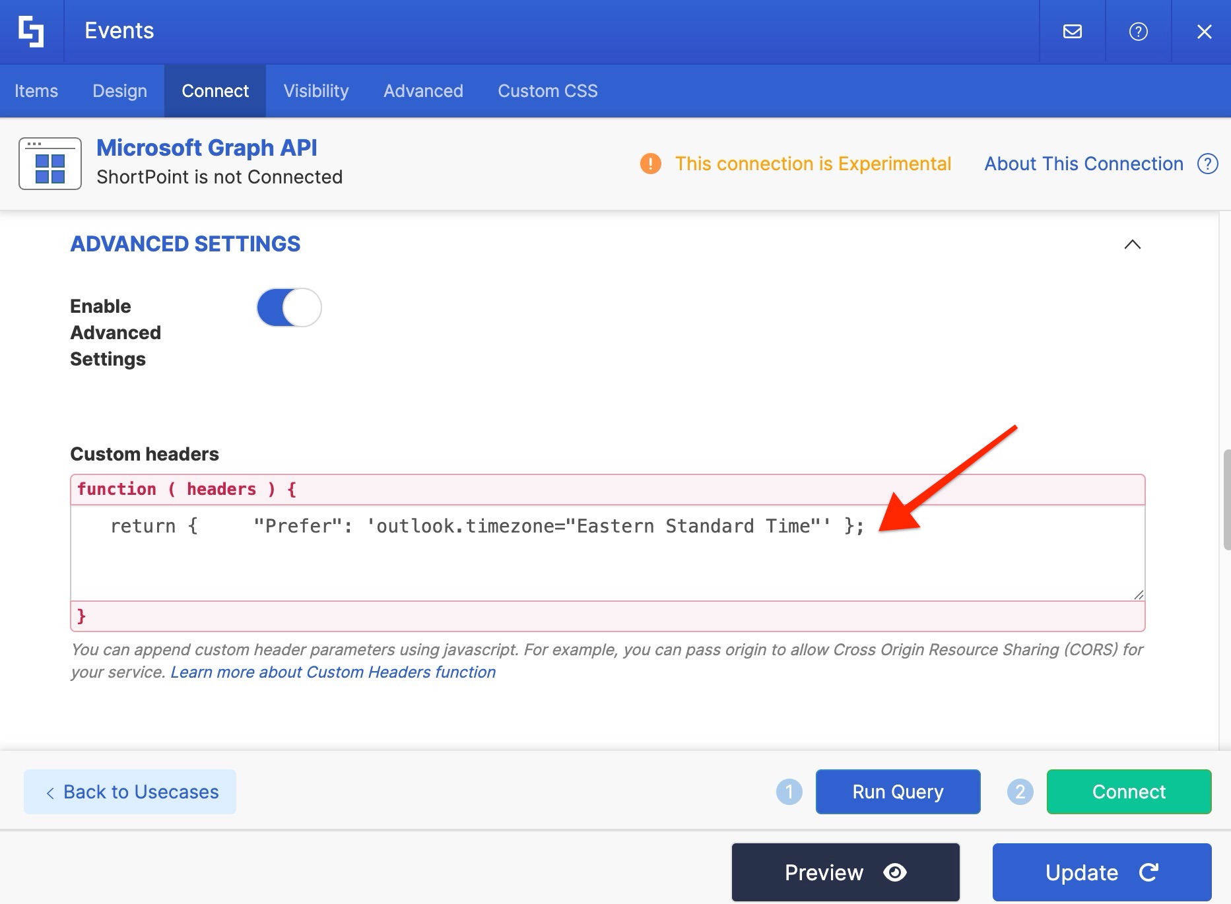Click the green Connect button
This screenshot has height=904, width=1231.
[1129, 792]
